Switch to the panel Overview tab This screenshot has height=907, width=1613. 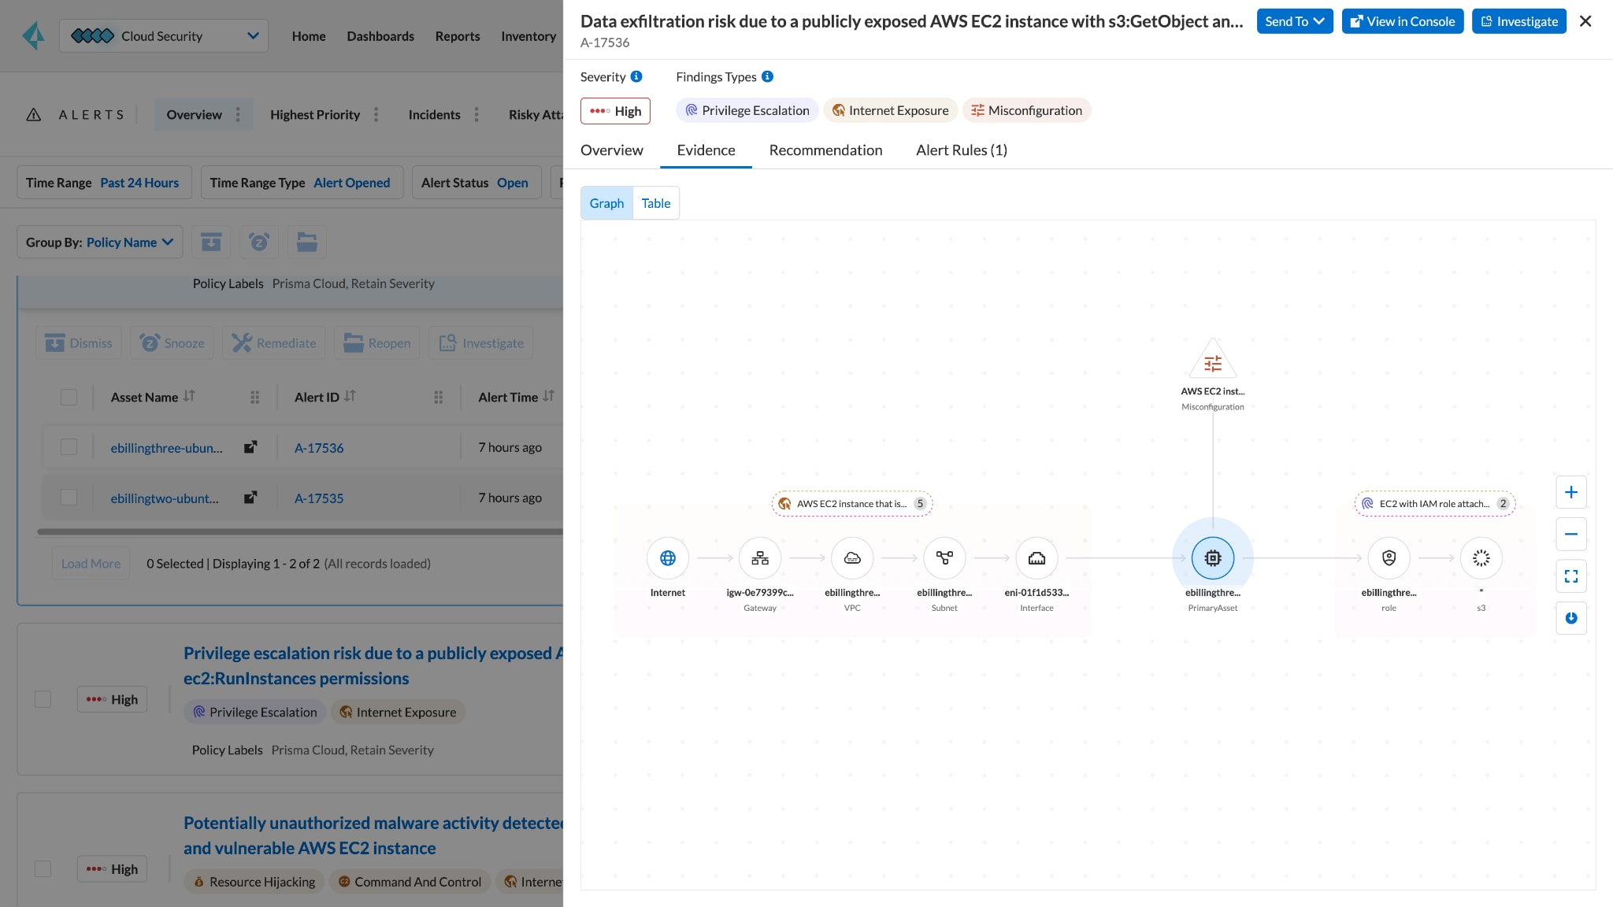click(611, 150)
